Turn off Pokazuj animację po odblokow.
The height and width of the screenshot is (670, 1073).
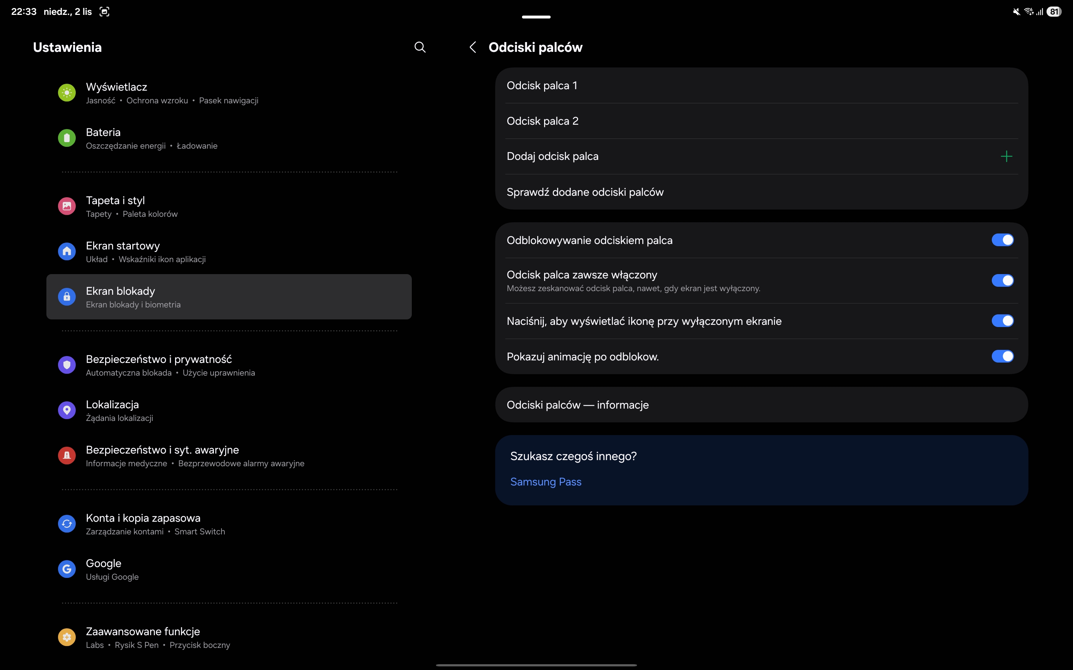[1002, 356]
